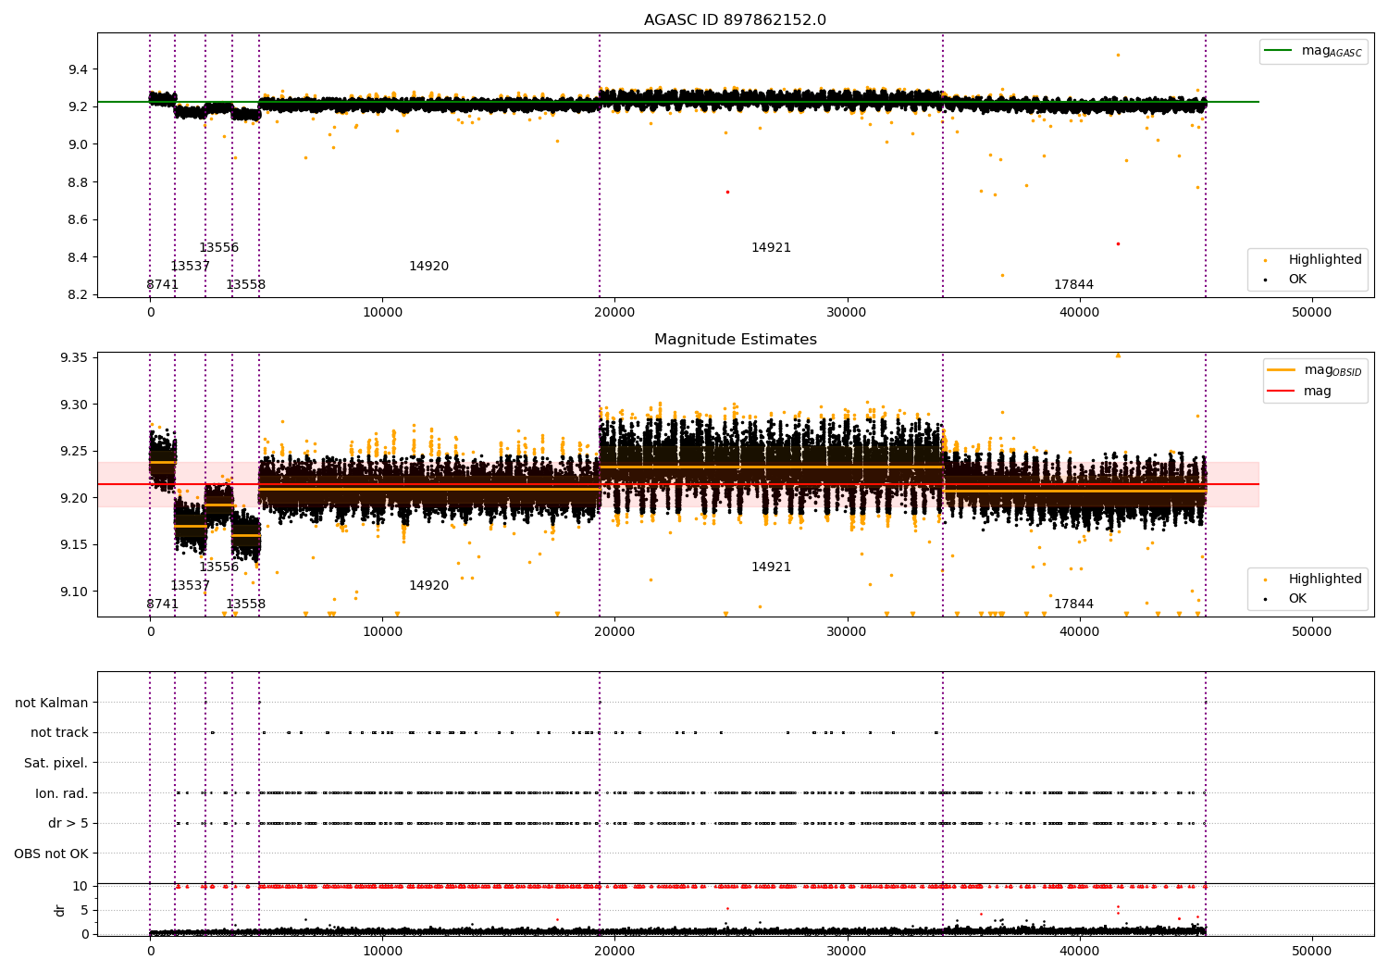Click the "OBS not OK" row label

tap(52, 854)
